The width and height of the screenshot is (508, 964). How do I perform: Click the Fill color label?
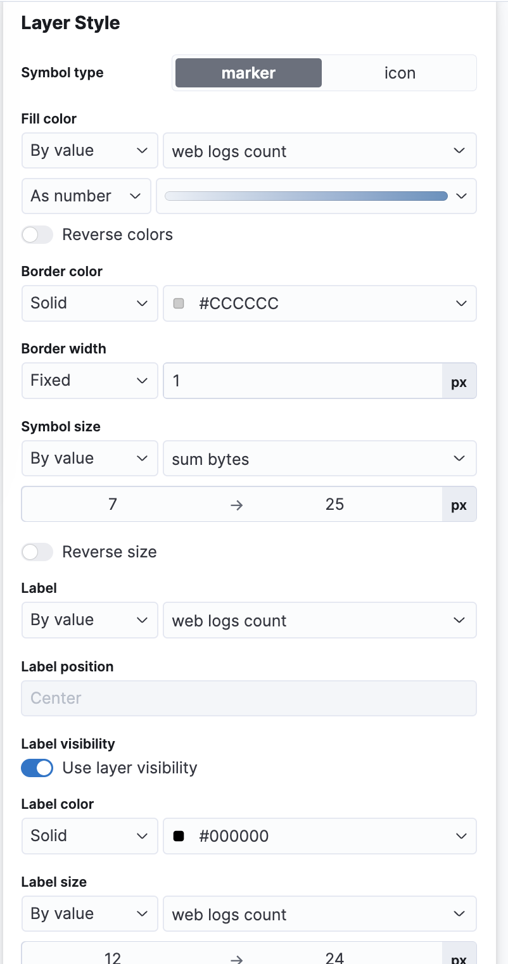(49, 118)
